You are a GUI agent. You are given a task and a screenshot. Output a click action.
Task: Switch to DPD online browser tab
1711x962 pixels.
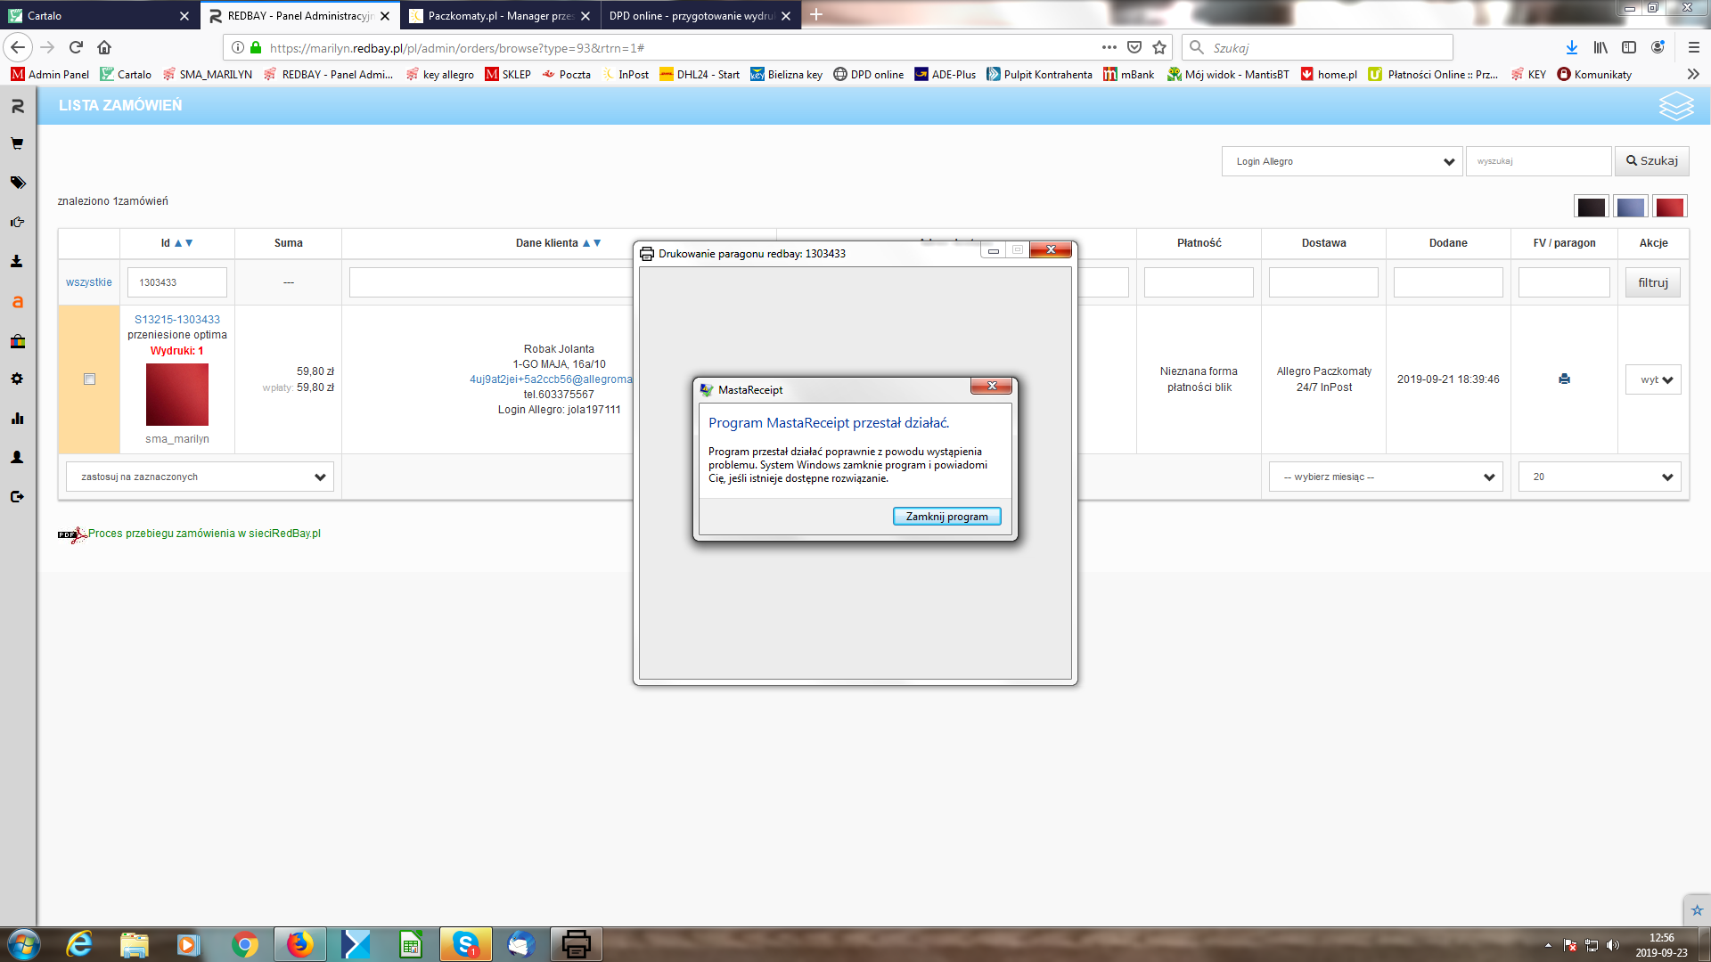pos(691,15)
